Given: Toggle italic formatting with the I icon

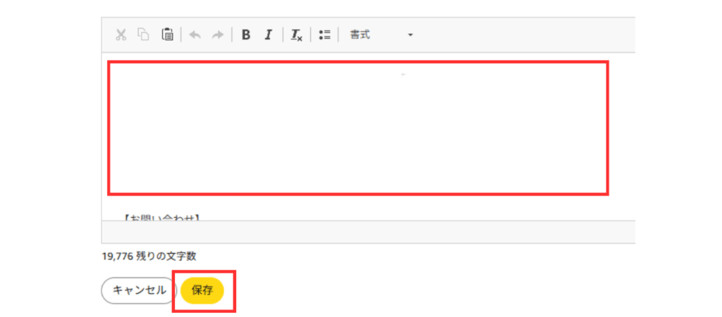Looking at the screenshot, I should pyautogui.click(x=269, y=35).
